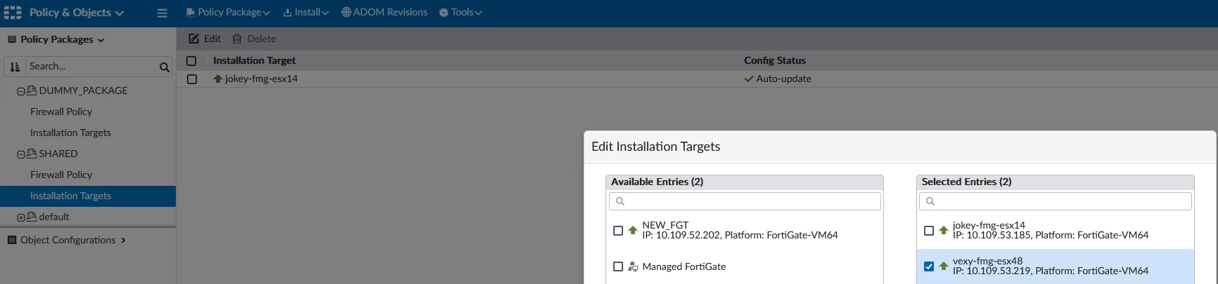1218x284 pixels.
Task: Select DUMMY_PACKAGE package
Action: (83, 90)
